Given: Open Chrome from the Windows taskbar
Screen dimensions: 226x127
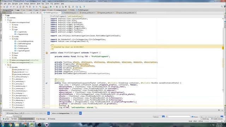Looking at the screenshot, I should click(10, 125).
